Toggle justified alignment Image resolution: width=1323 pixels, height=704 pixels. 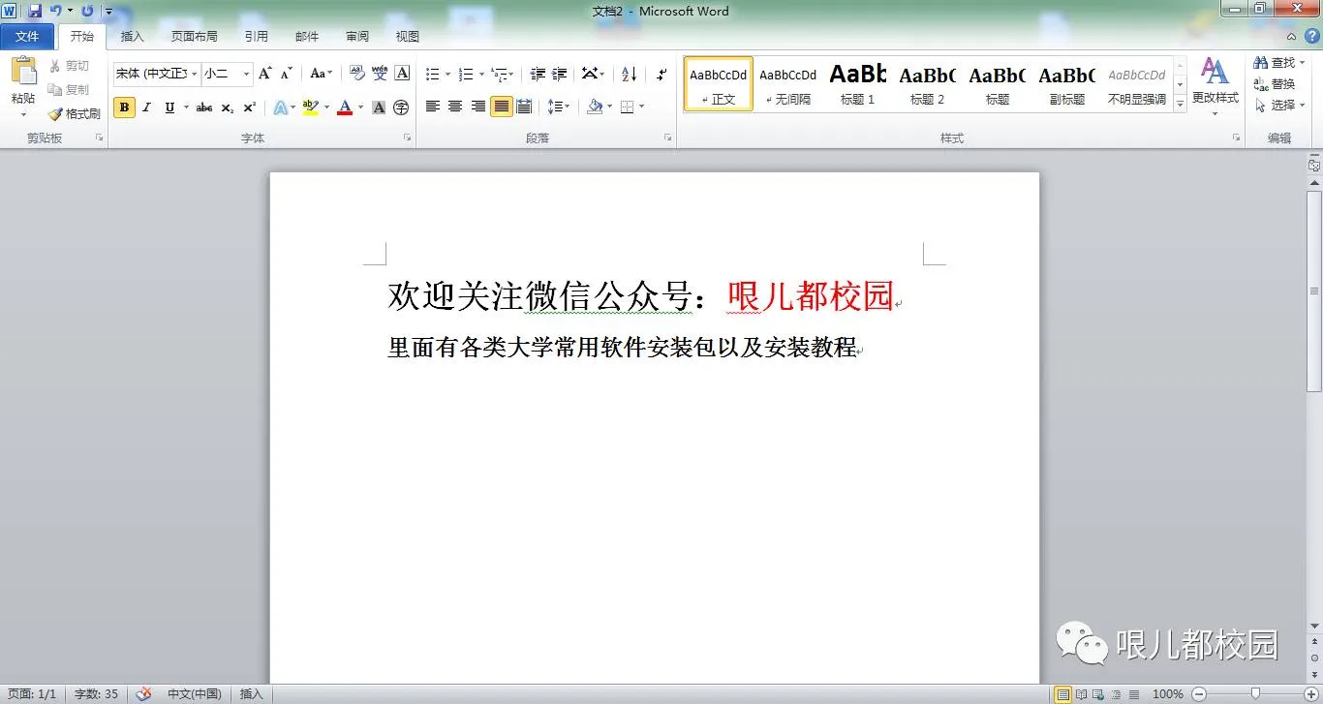tap(501, 107)
